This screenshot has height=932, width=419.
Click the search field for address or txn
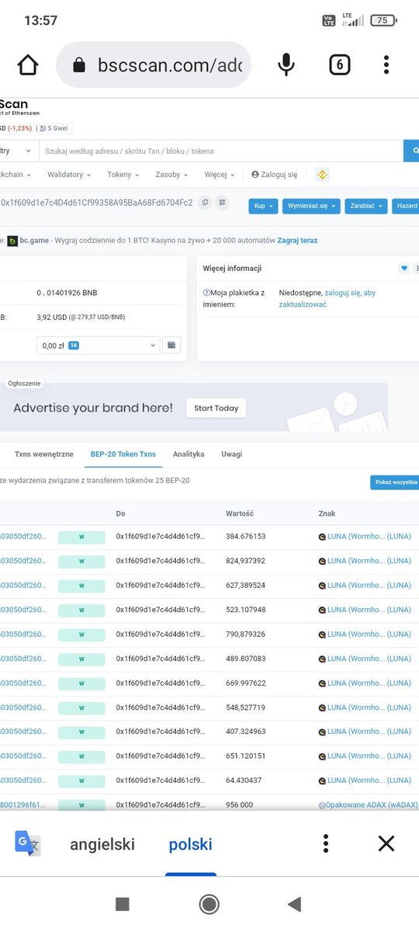pos(220,151)
